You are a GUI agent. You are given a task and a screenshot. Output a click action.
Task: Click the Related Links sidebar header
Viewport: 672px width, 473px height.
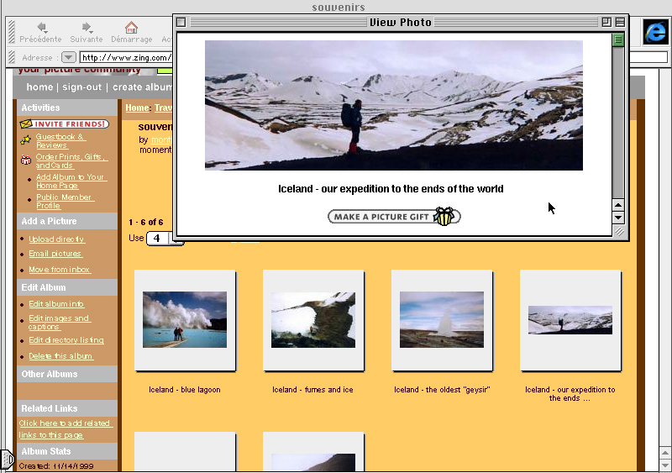click(x=67, y=408)
